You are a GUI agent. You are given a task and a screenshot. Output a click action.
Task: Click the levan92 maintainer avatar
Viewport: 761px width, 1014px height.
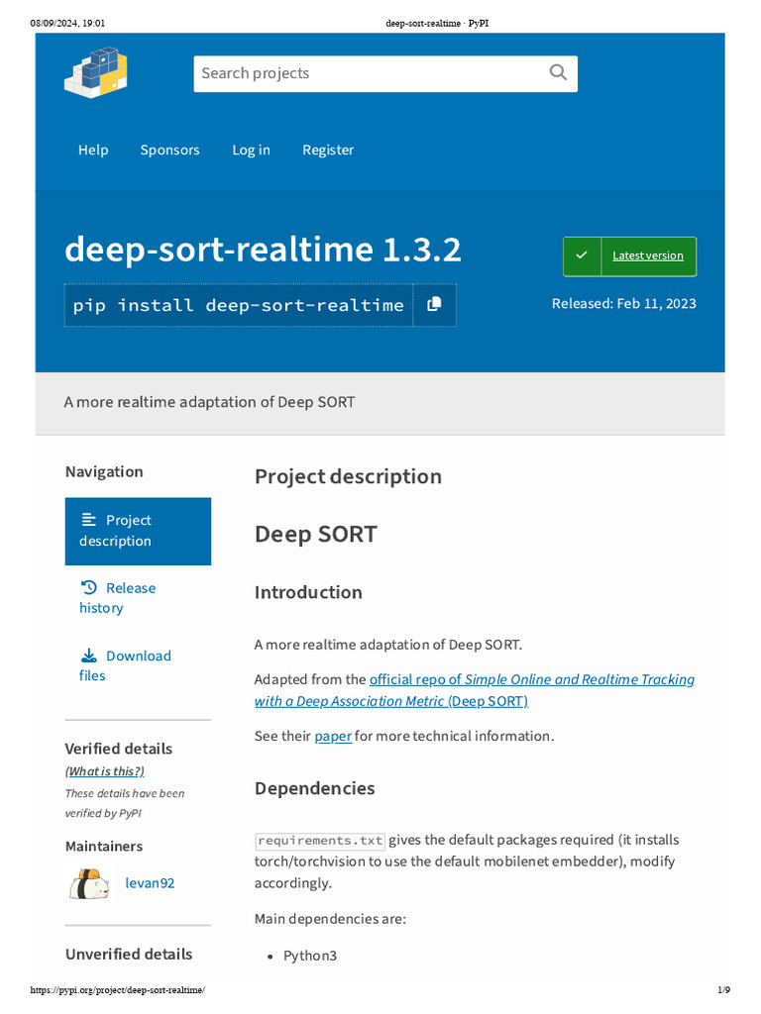tap(89, 882)
